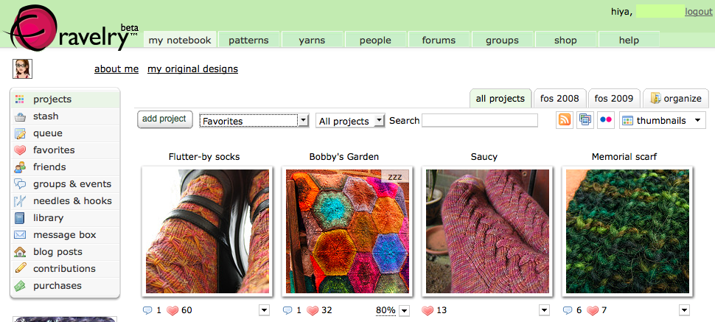The width and height of the screenshot is (715, 322).
Task: Click the projects grid icon in sidebar
Action: point(19,99)
